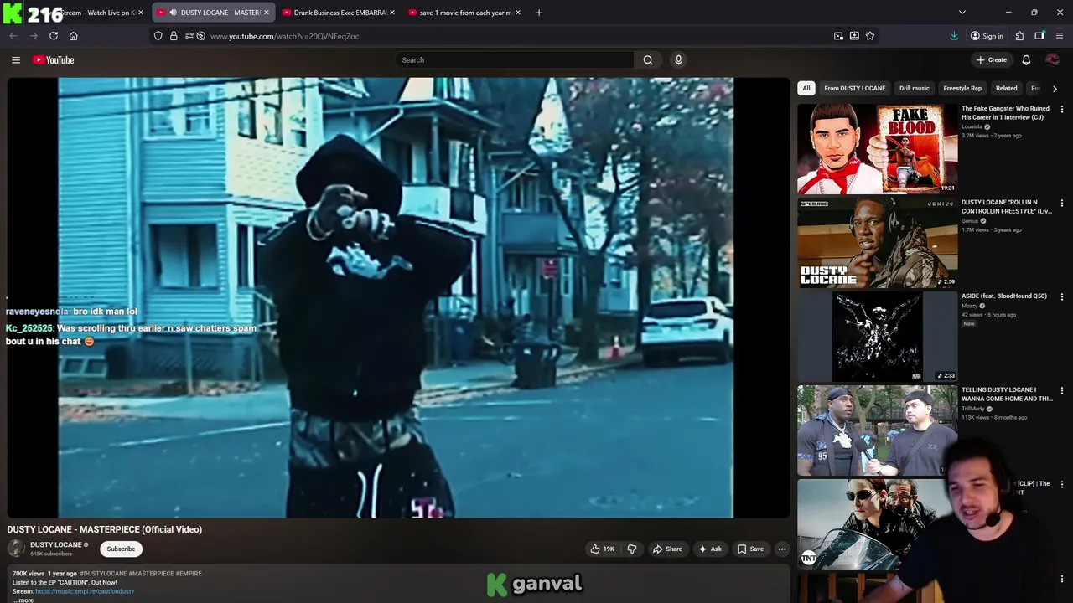This screenshot has width=1073, height=603.
Task: Open options for TELLING DUSTY LOCANE video
Action: coord(1061,390)
